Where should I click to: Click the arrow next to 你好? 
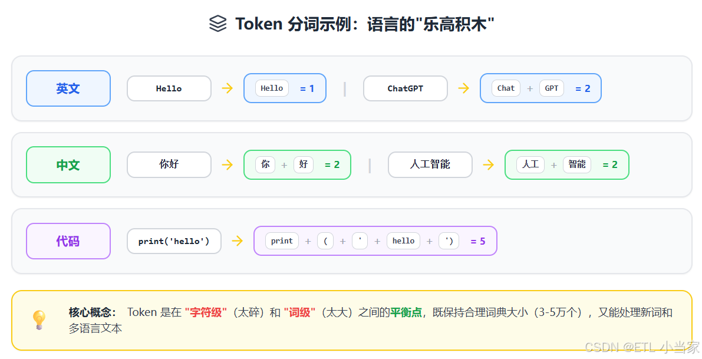pyautogui.click(x=228, y=165)
